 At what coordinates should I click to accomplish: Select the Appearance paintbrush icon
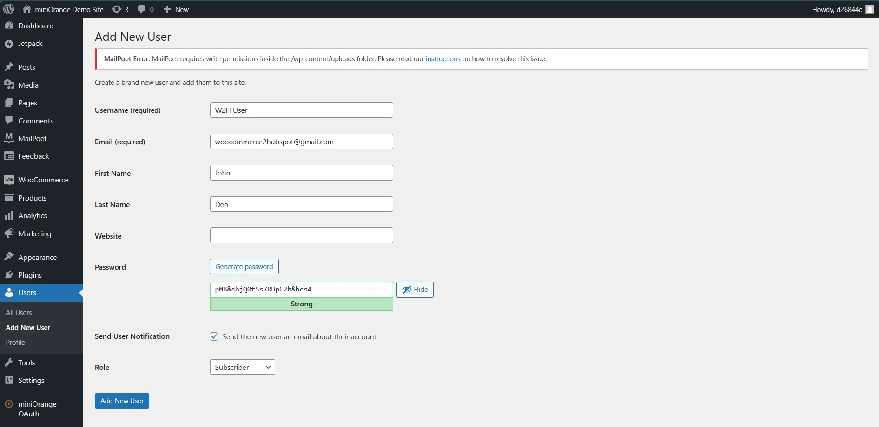pyautogui.click(x=9, y=257)
